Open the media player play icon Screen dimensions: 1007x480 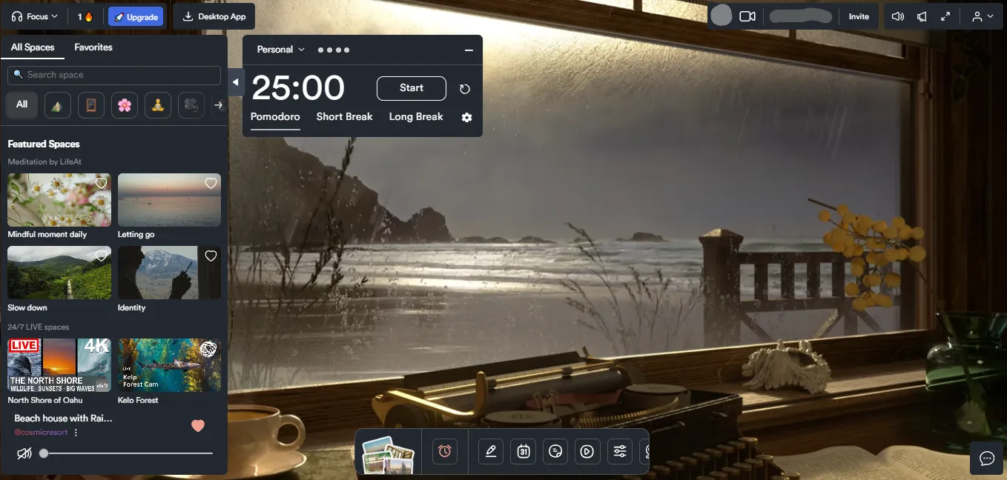tap(587, 451)
